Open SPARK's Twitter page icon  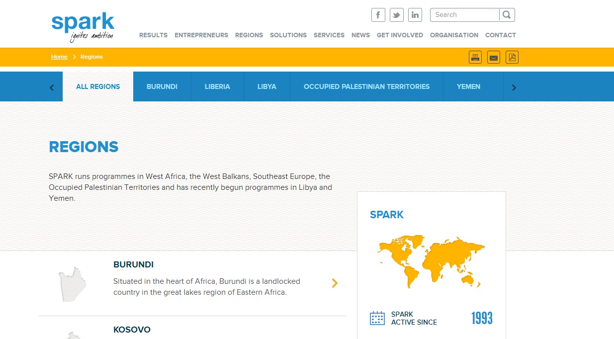point(397,15)
